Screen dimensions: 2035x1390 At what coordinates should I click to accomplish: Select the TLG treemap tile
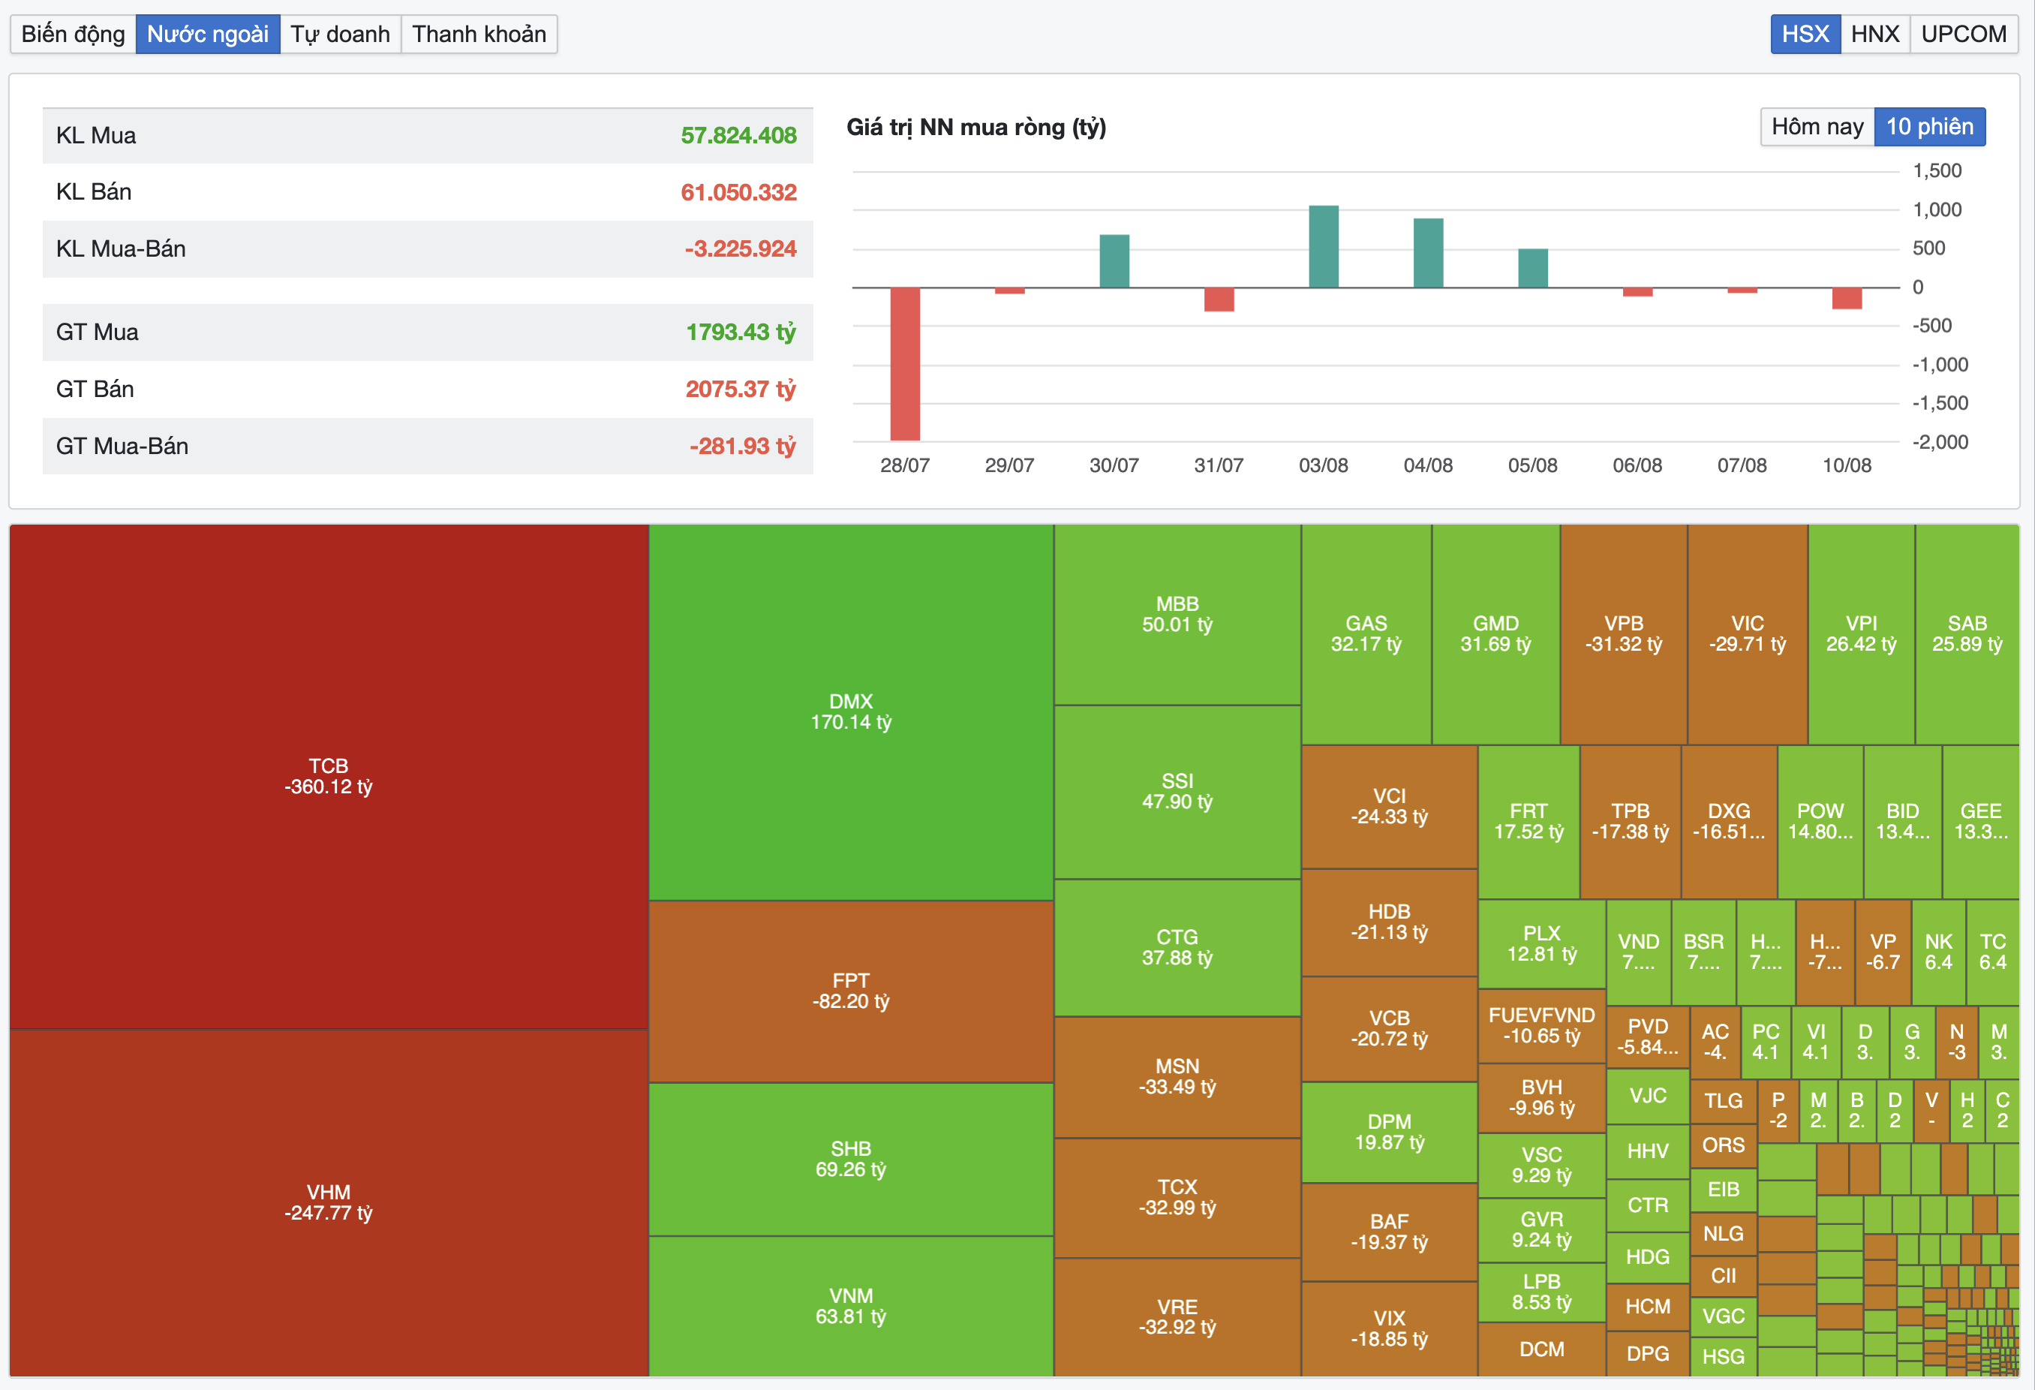click(x=1724, y=1101)
